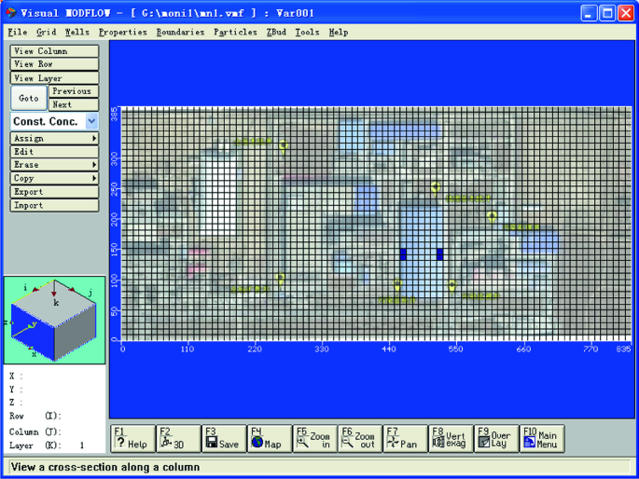Click the Import button
Screen dimensions: 639x479
pyautogui.click(x=54, y=205)
